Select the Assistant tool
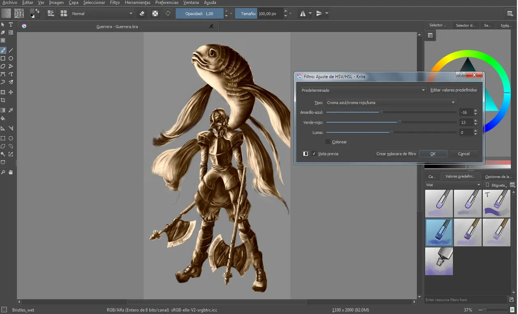This screenshot has height=314, width=518. 3,128
